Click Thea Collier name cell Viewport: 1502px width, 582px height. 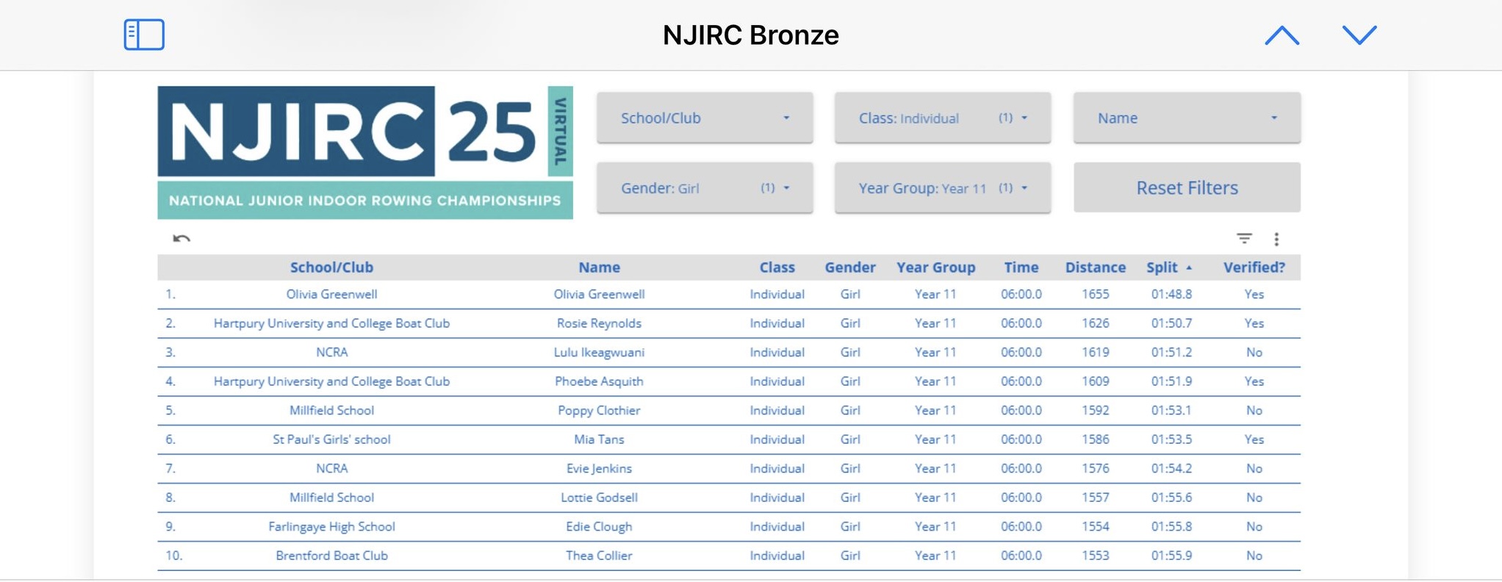599,556
